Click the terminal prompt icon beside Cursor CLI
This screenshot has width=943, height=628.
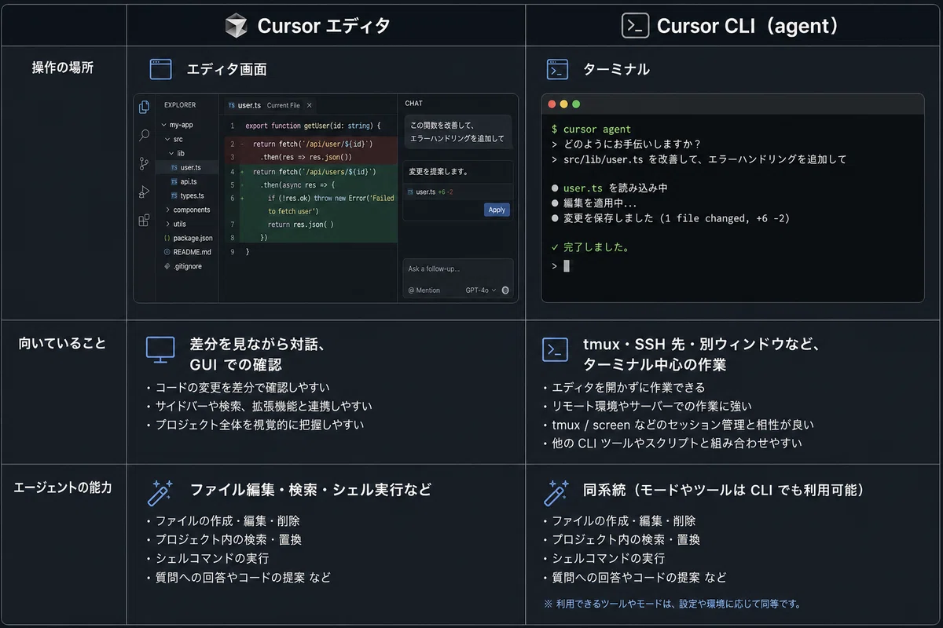(x=635, y=26)
